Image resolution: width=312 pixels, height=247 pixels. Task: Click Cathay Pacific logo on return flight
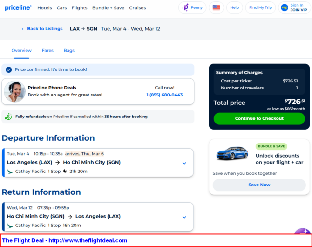tap(10, 226)
